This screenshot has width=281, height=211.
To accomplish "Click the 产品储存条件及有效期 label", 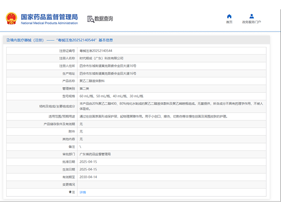I will click(59, 124).
